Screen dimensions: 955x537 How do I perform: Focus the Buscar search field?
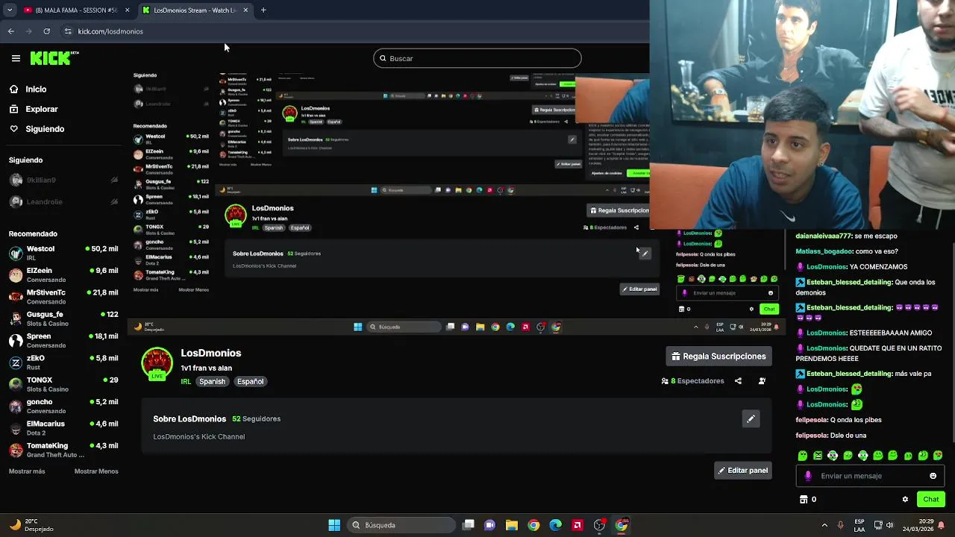[x=477, y=58]
